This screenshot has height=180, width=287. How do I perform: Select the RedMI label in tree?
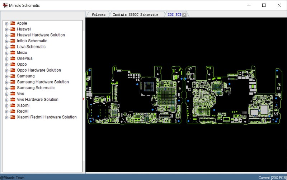pos(23,111)
